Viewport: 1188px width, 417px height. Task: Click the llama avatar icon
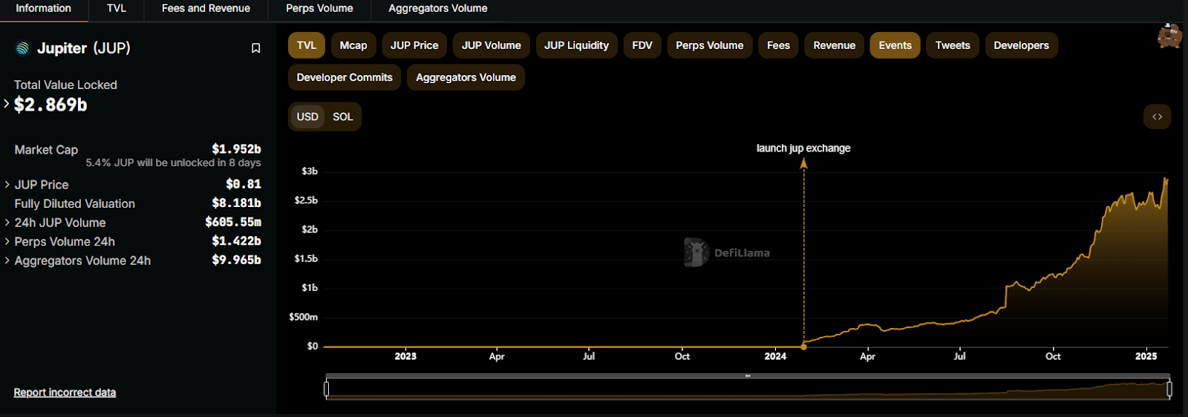(1169, 36)
